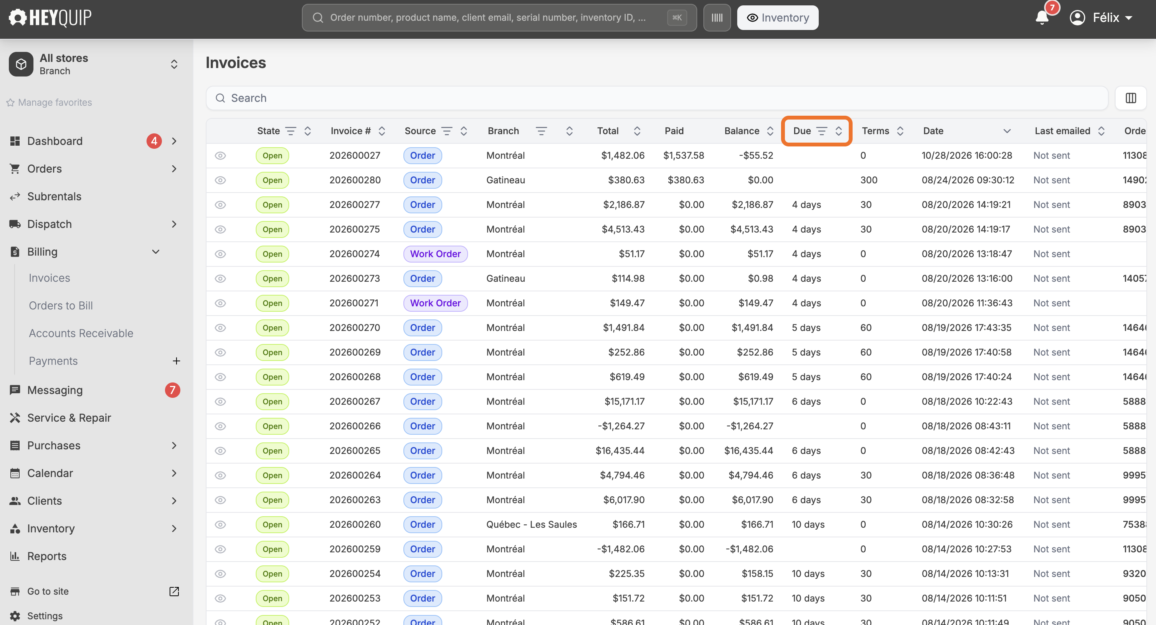Image resolution: width=1156 pixels, height=625 pixels.
Task: Open Messaging section
Action: click(x=55, y=391)
